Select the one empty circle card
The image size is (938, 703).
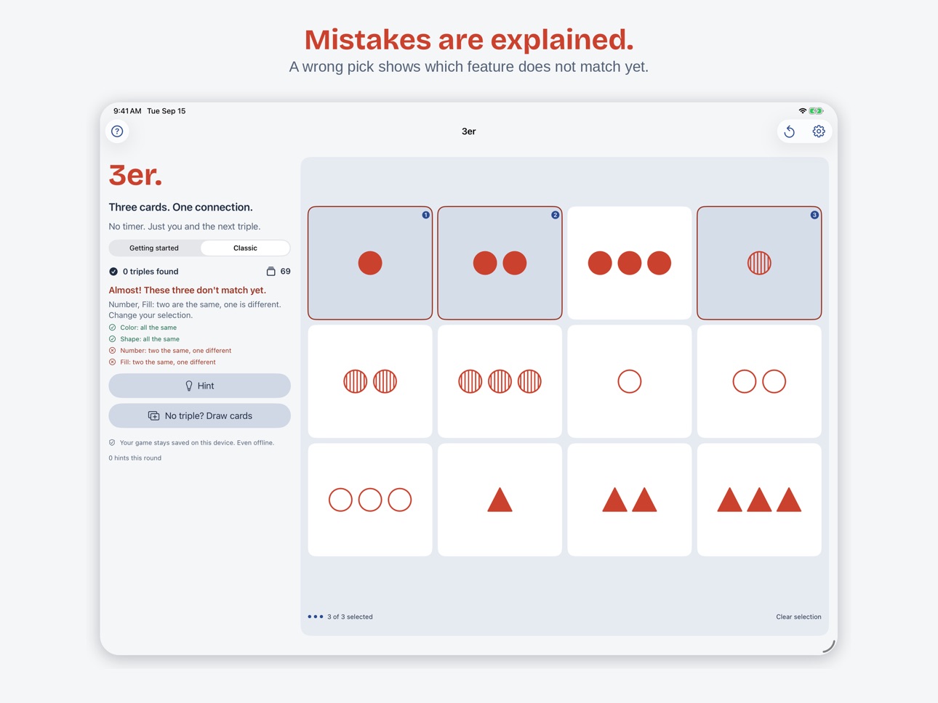[x=630, y=381]
